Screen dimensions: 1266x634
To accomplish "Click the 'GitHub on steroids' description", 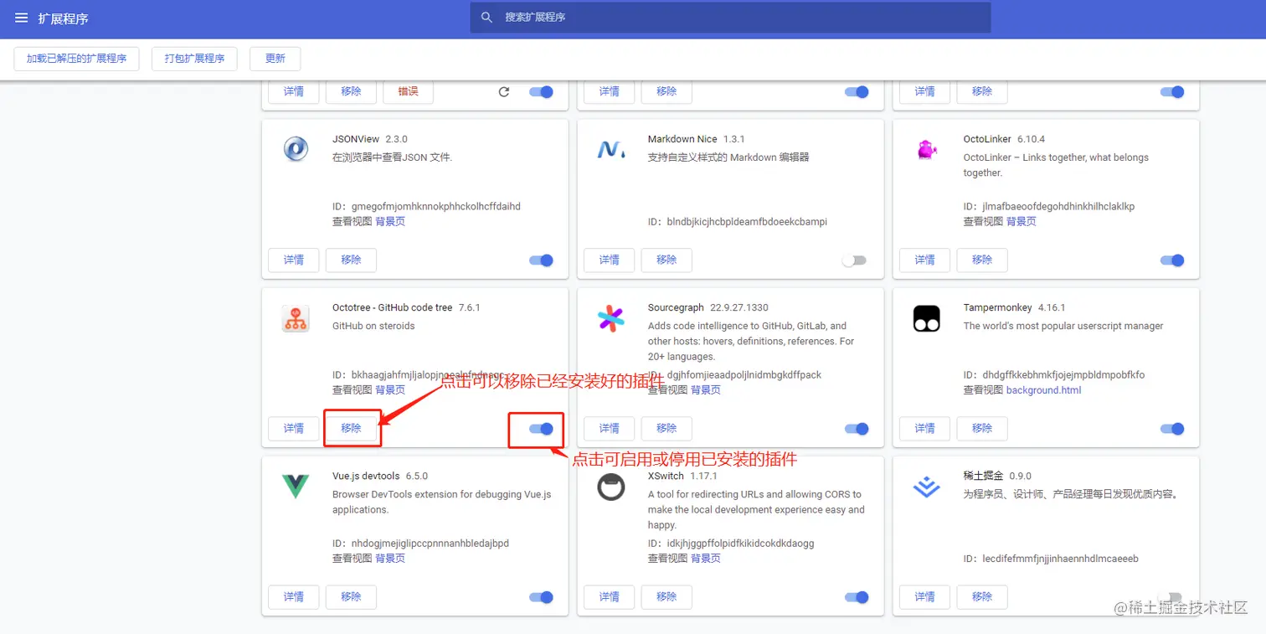I will (373, 327).
